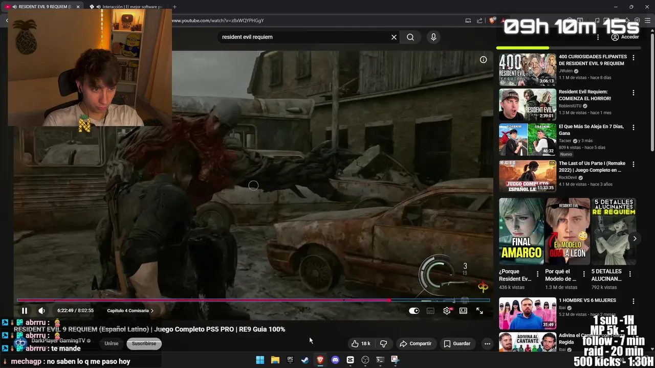Click the Guardar save button
The width and height of the screenshot is (655, 368).
pyautogui.click(x=457, y=343)
